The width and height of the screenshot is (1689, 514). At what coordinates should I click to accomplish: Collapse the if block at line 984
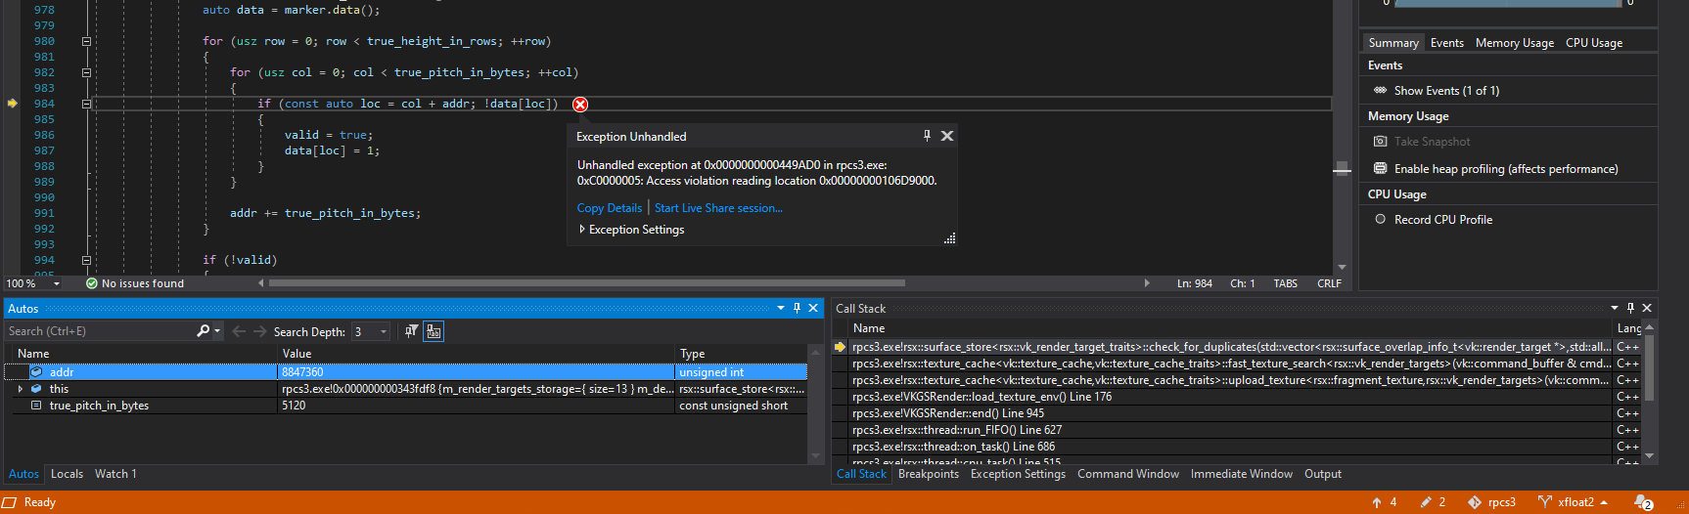[86, 104]
